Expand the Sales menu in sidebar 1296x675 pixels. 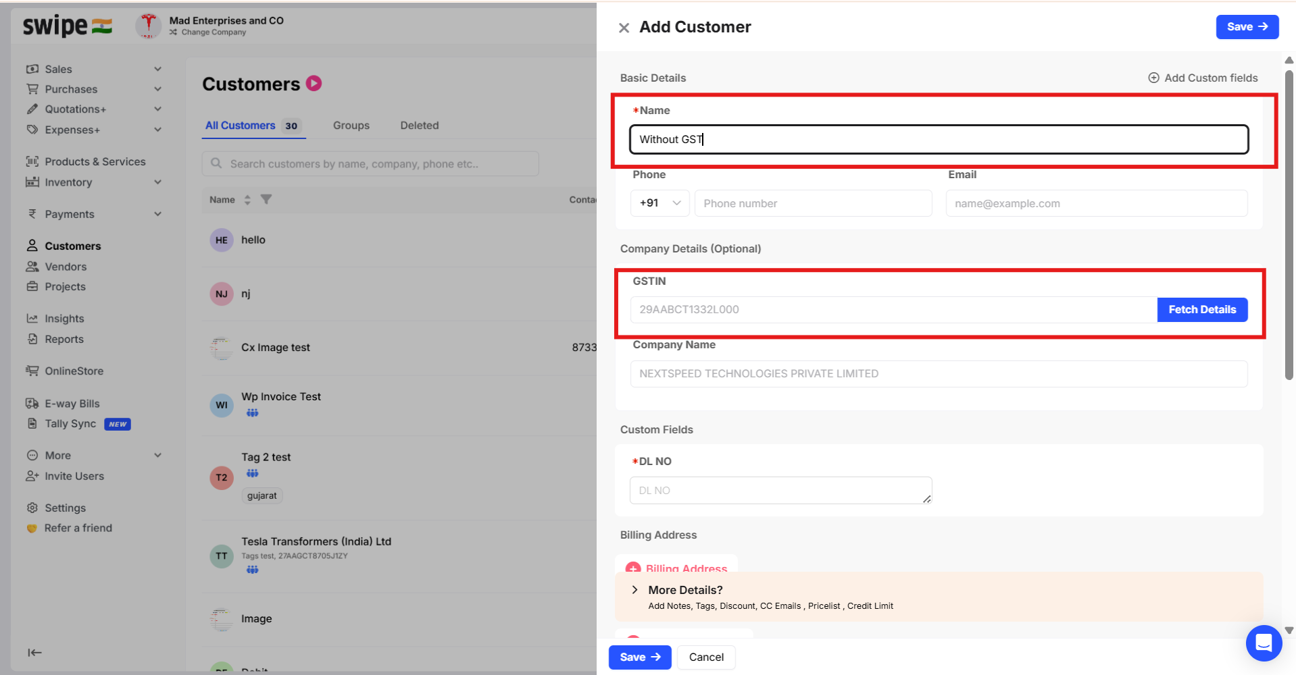coord(157,69)
